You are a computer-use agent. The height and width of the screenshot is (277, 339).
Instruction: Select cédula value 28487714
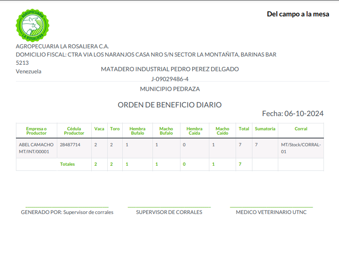(70, 145)
